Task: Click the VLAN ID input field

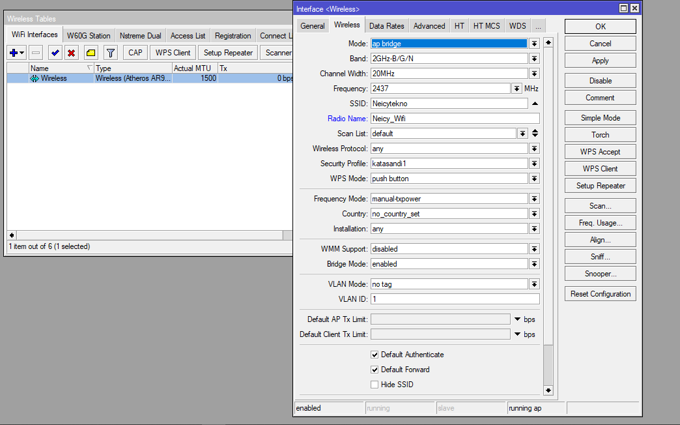Action: click(x=455, y=299)
